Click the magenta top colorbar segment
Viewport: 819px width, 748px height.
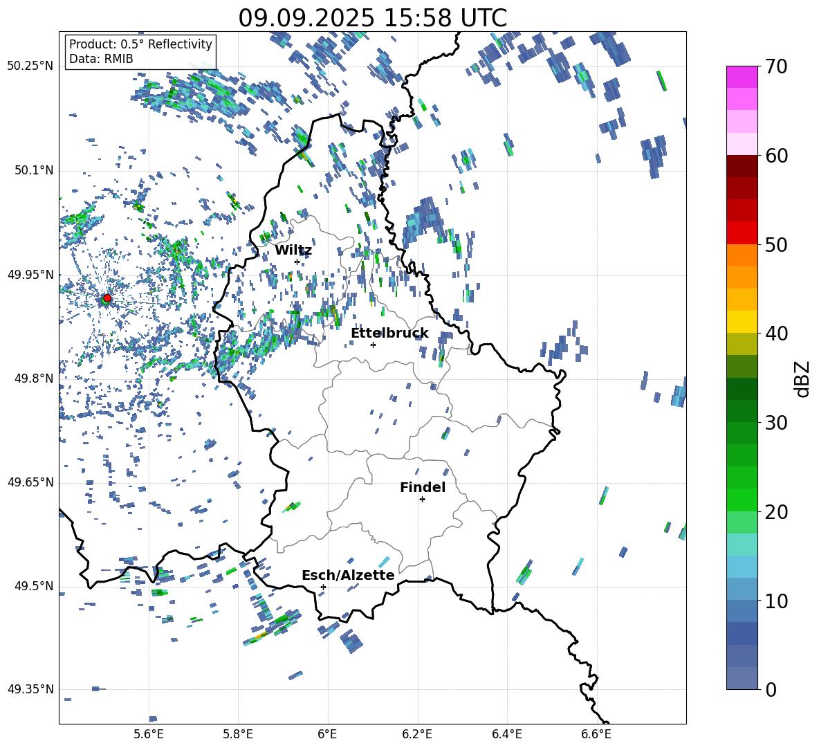click(x=742, y=77)
